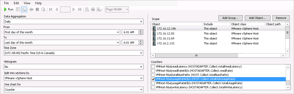This screenshot has width=294, height=94.
Task: Click the green Run button
Action: pyautogui.click(x=9, y=9)
